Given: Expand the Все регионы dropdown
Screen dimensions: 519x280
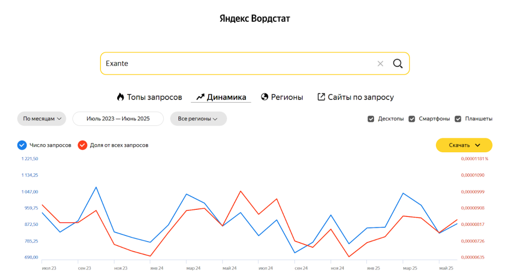Looking at the screenshot, I should point(198,119).
